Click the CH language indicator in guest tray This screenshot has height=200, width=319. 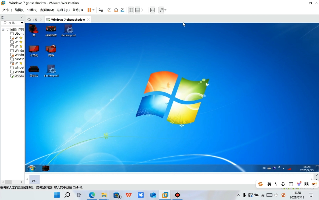264,168
